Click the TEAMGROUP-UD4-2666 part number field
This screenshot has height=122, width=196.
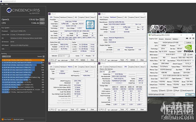119,81
